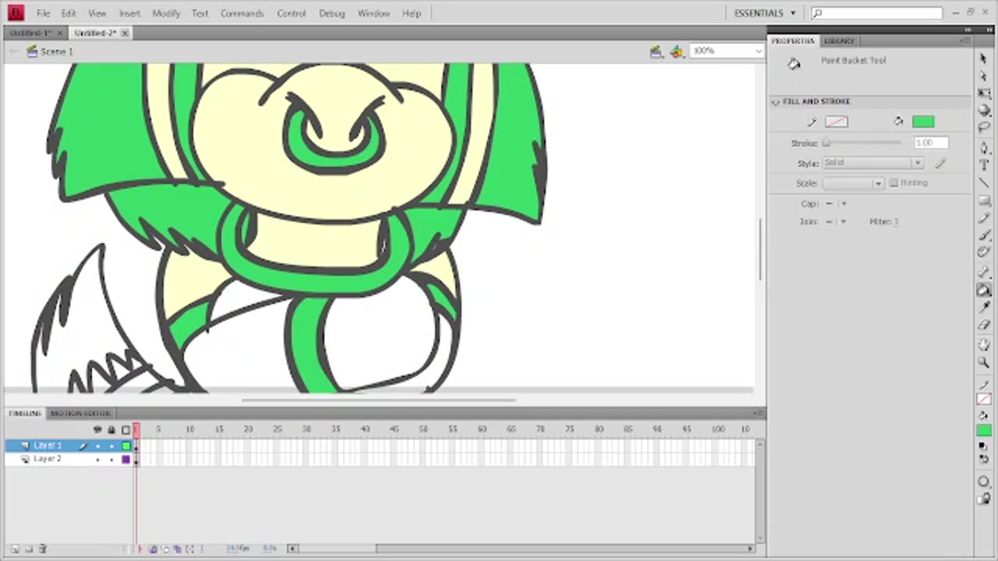Select the Pen tool
This screenshot has height=561, width=998.
[983, 148]
